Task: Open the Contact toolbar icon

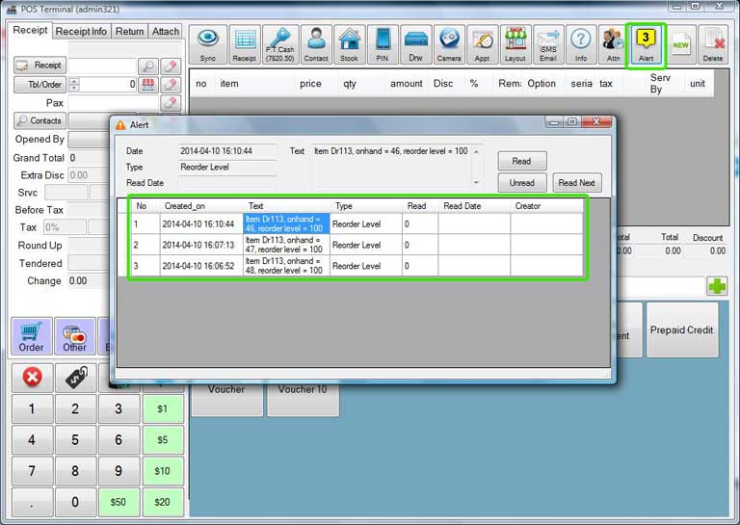Action: [x=316, y=44]
